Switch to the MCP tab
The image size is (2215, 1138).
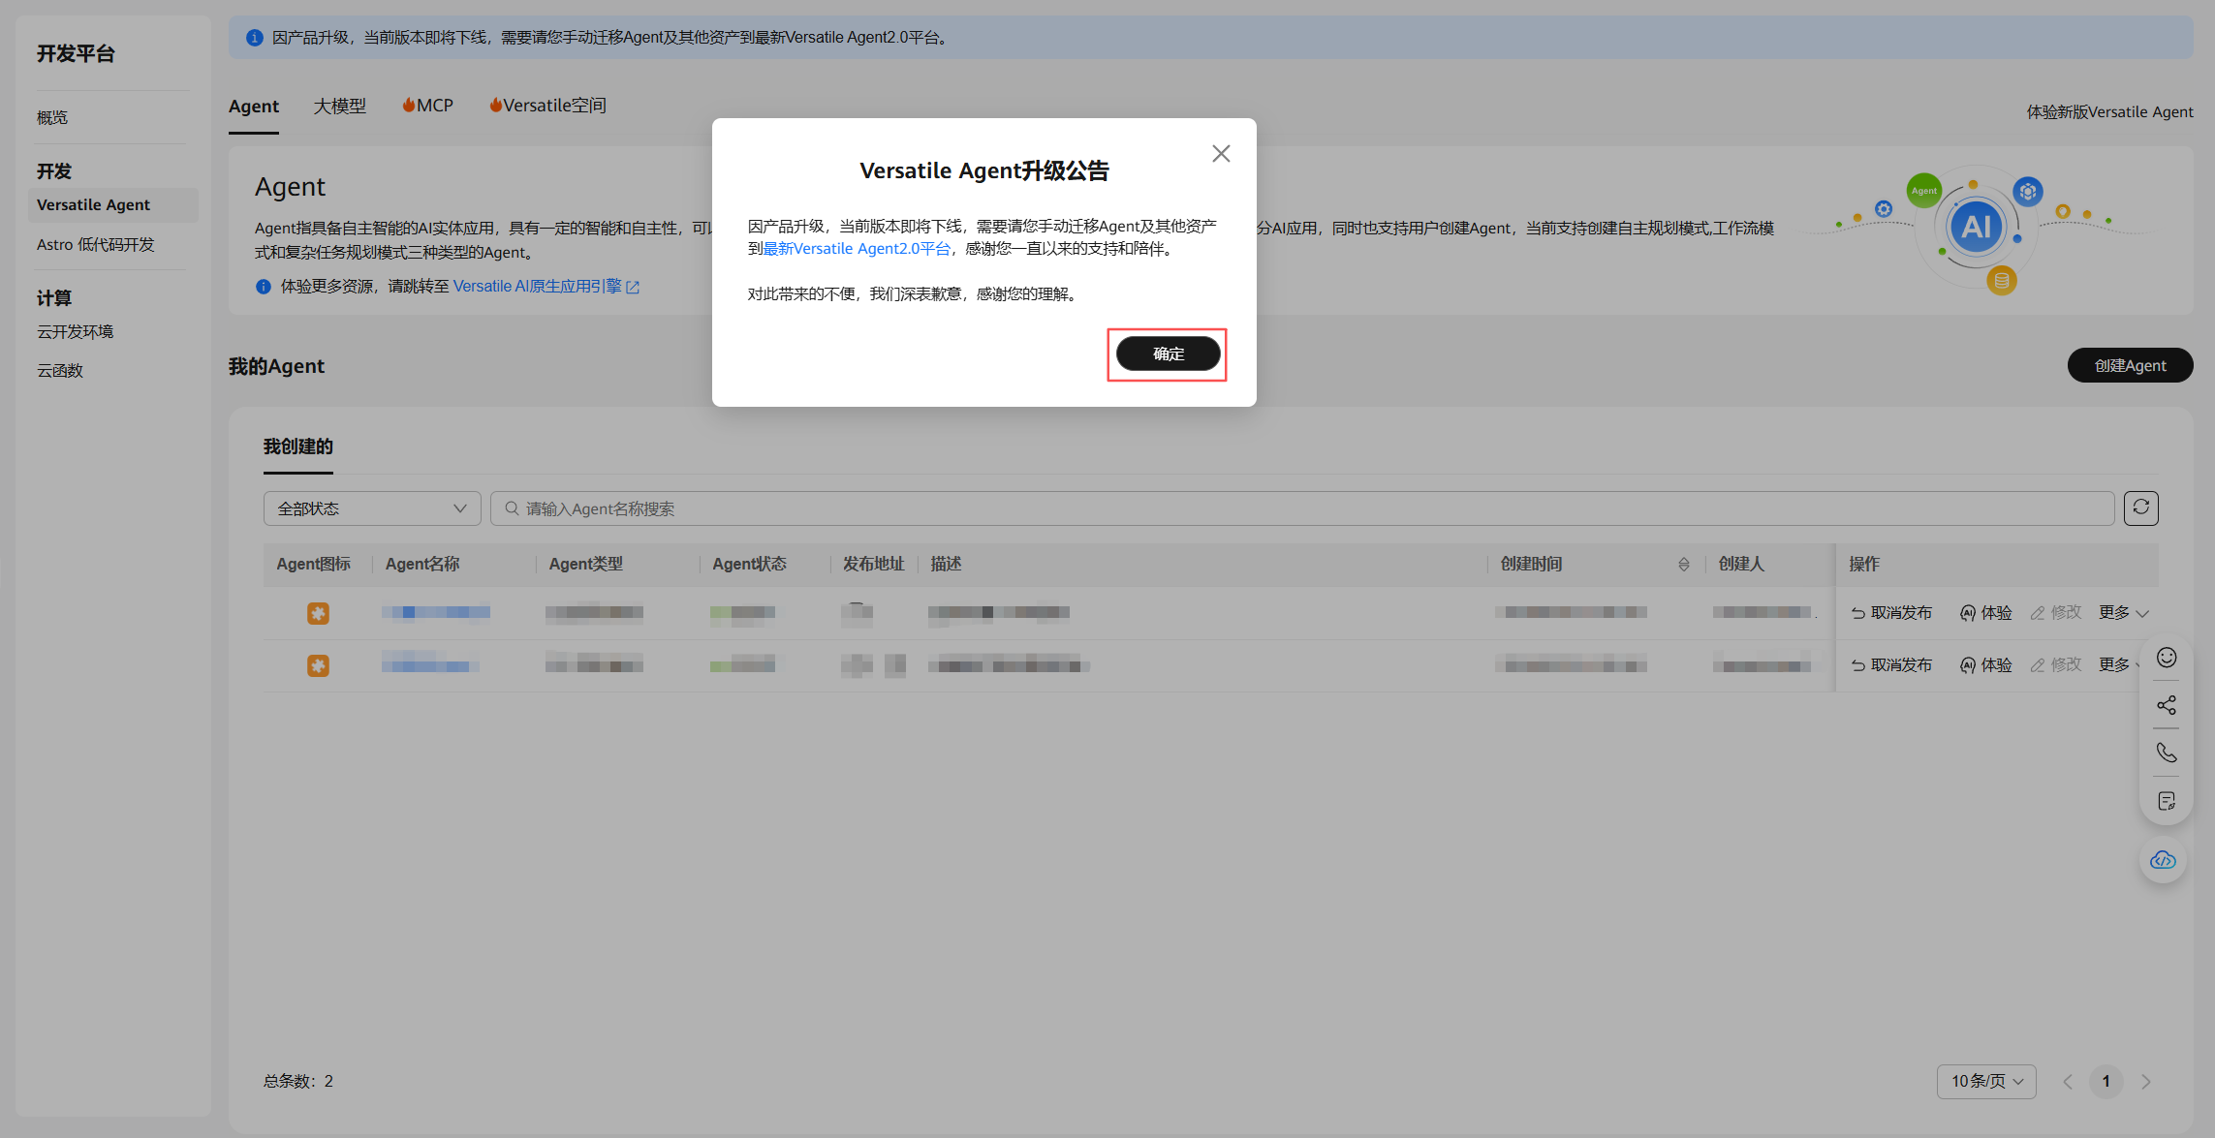(x=428, y=107)
